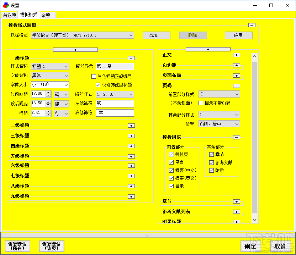Screen dimensions: 296x255
Task: Switch to the 模板格式 tab
Action: 29,15
